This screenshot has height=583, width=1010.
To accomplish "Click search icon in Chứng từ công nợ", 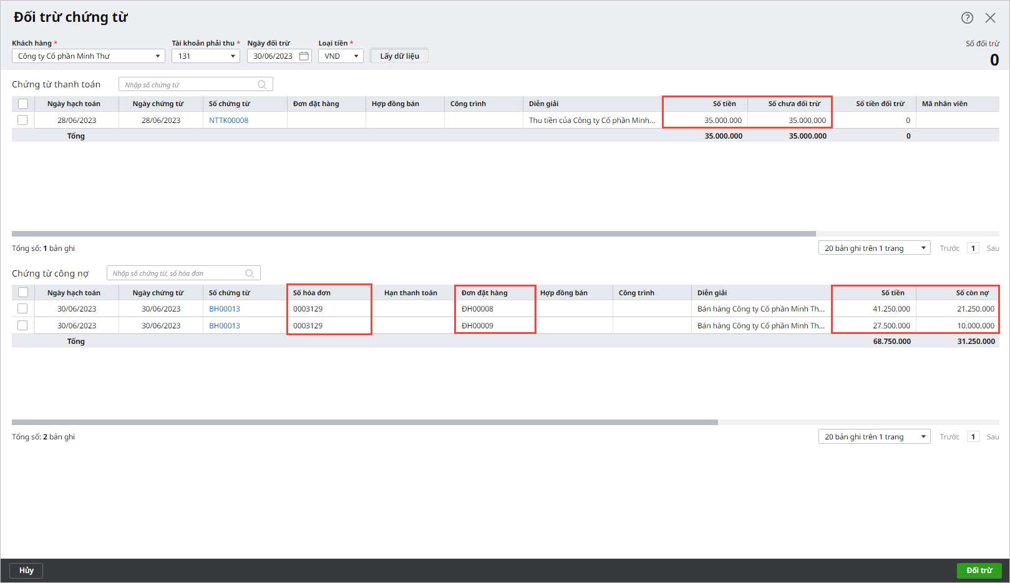I will [250, 273].
